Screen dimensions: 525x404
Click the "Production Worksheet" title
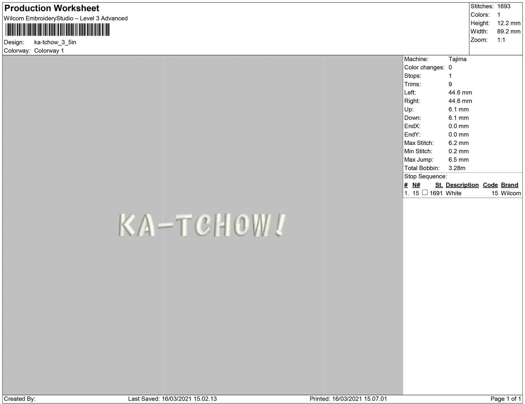click(x=52, y=8)
